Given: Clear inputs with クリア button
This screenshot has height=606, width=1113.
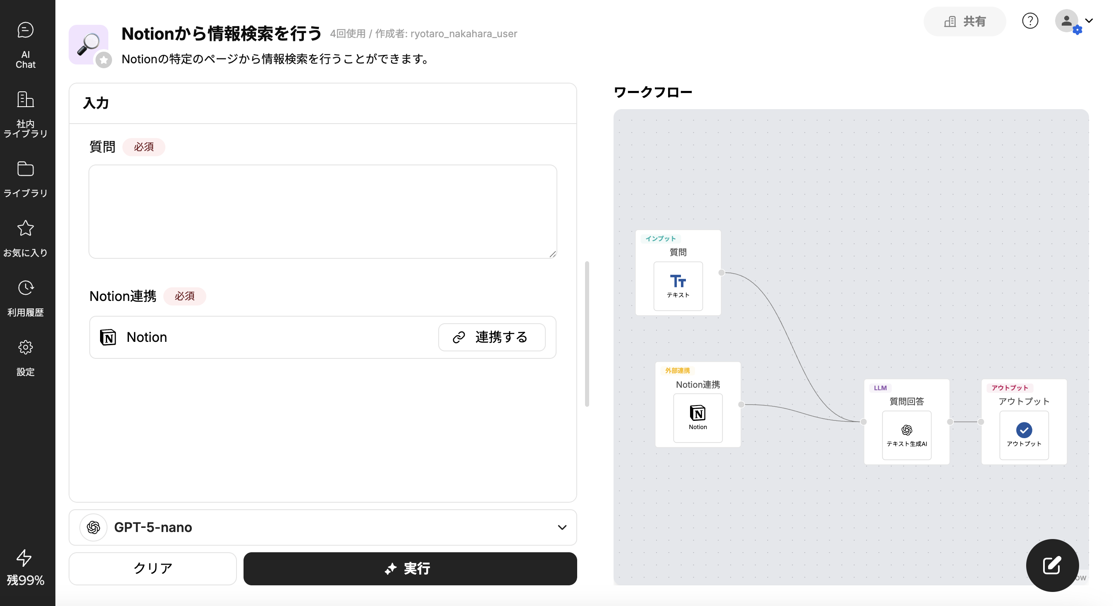Looking at the screenshot, I should pos(153,568).
